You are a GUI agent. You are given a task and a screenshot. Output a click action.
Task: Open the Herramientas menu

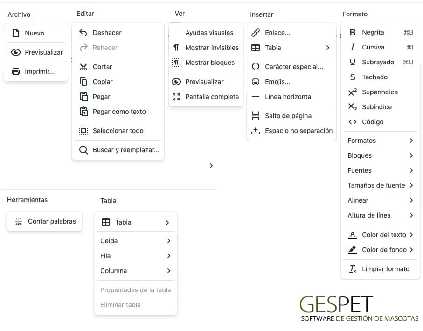[27, 200]
